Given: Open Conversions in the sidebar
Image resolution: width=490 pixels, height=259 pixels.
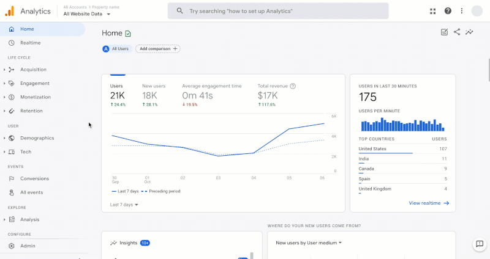Looking at the screenshot, I should pyautogui.click(x=34, y=178).
